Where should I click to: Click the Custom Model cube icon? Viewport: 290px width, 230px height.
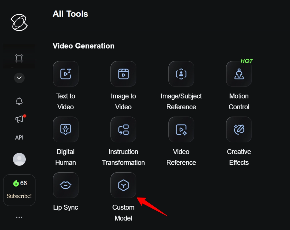123,185
